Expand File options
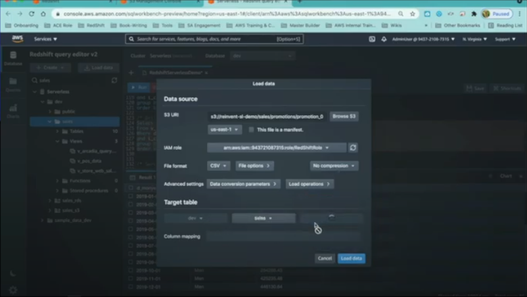 254,166
